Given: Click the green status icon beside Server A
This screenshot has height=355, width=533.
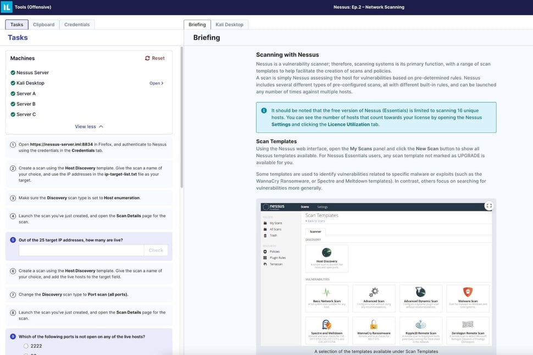Looking at the screenshot, I should (13, 93).
